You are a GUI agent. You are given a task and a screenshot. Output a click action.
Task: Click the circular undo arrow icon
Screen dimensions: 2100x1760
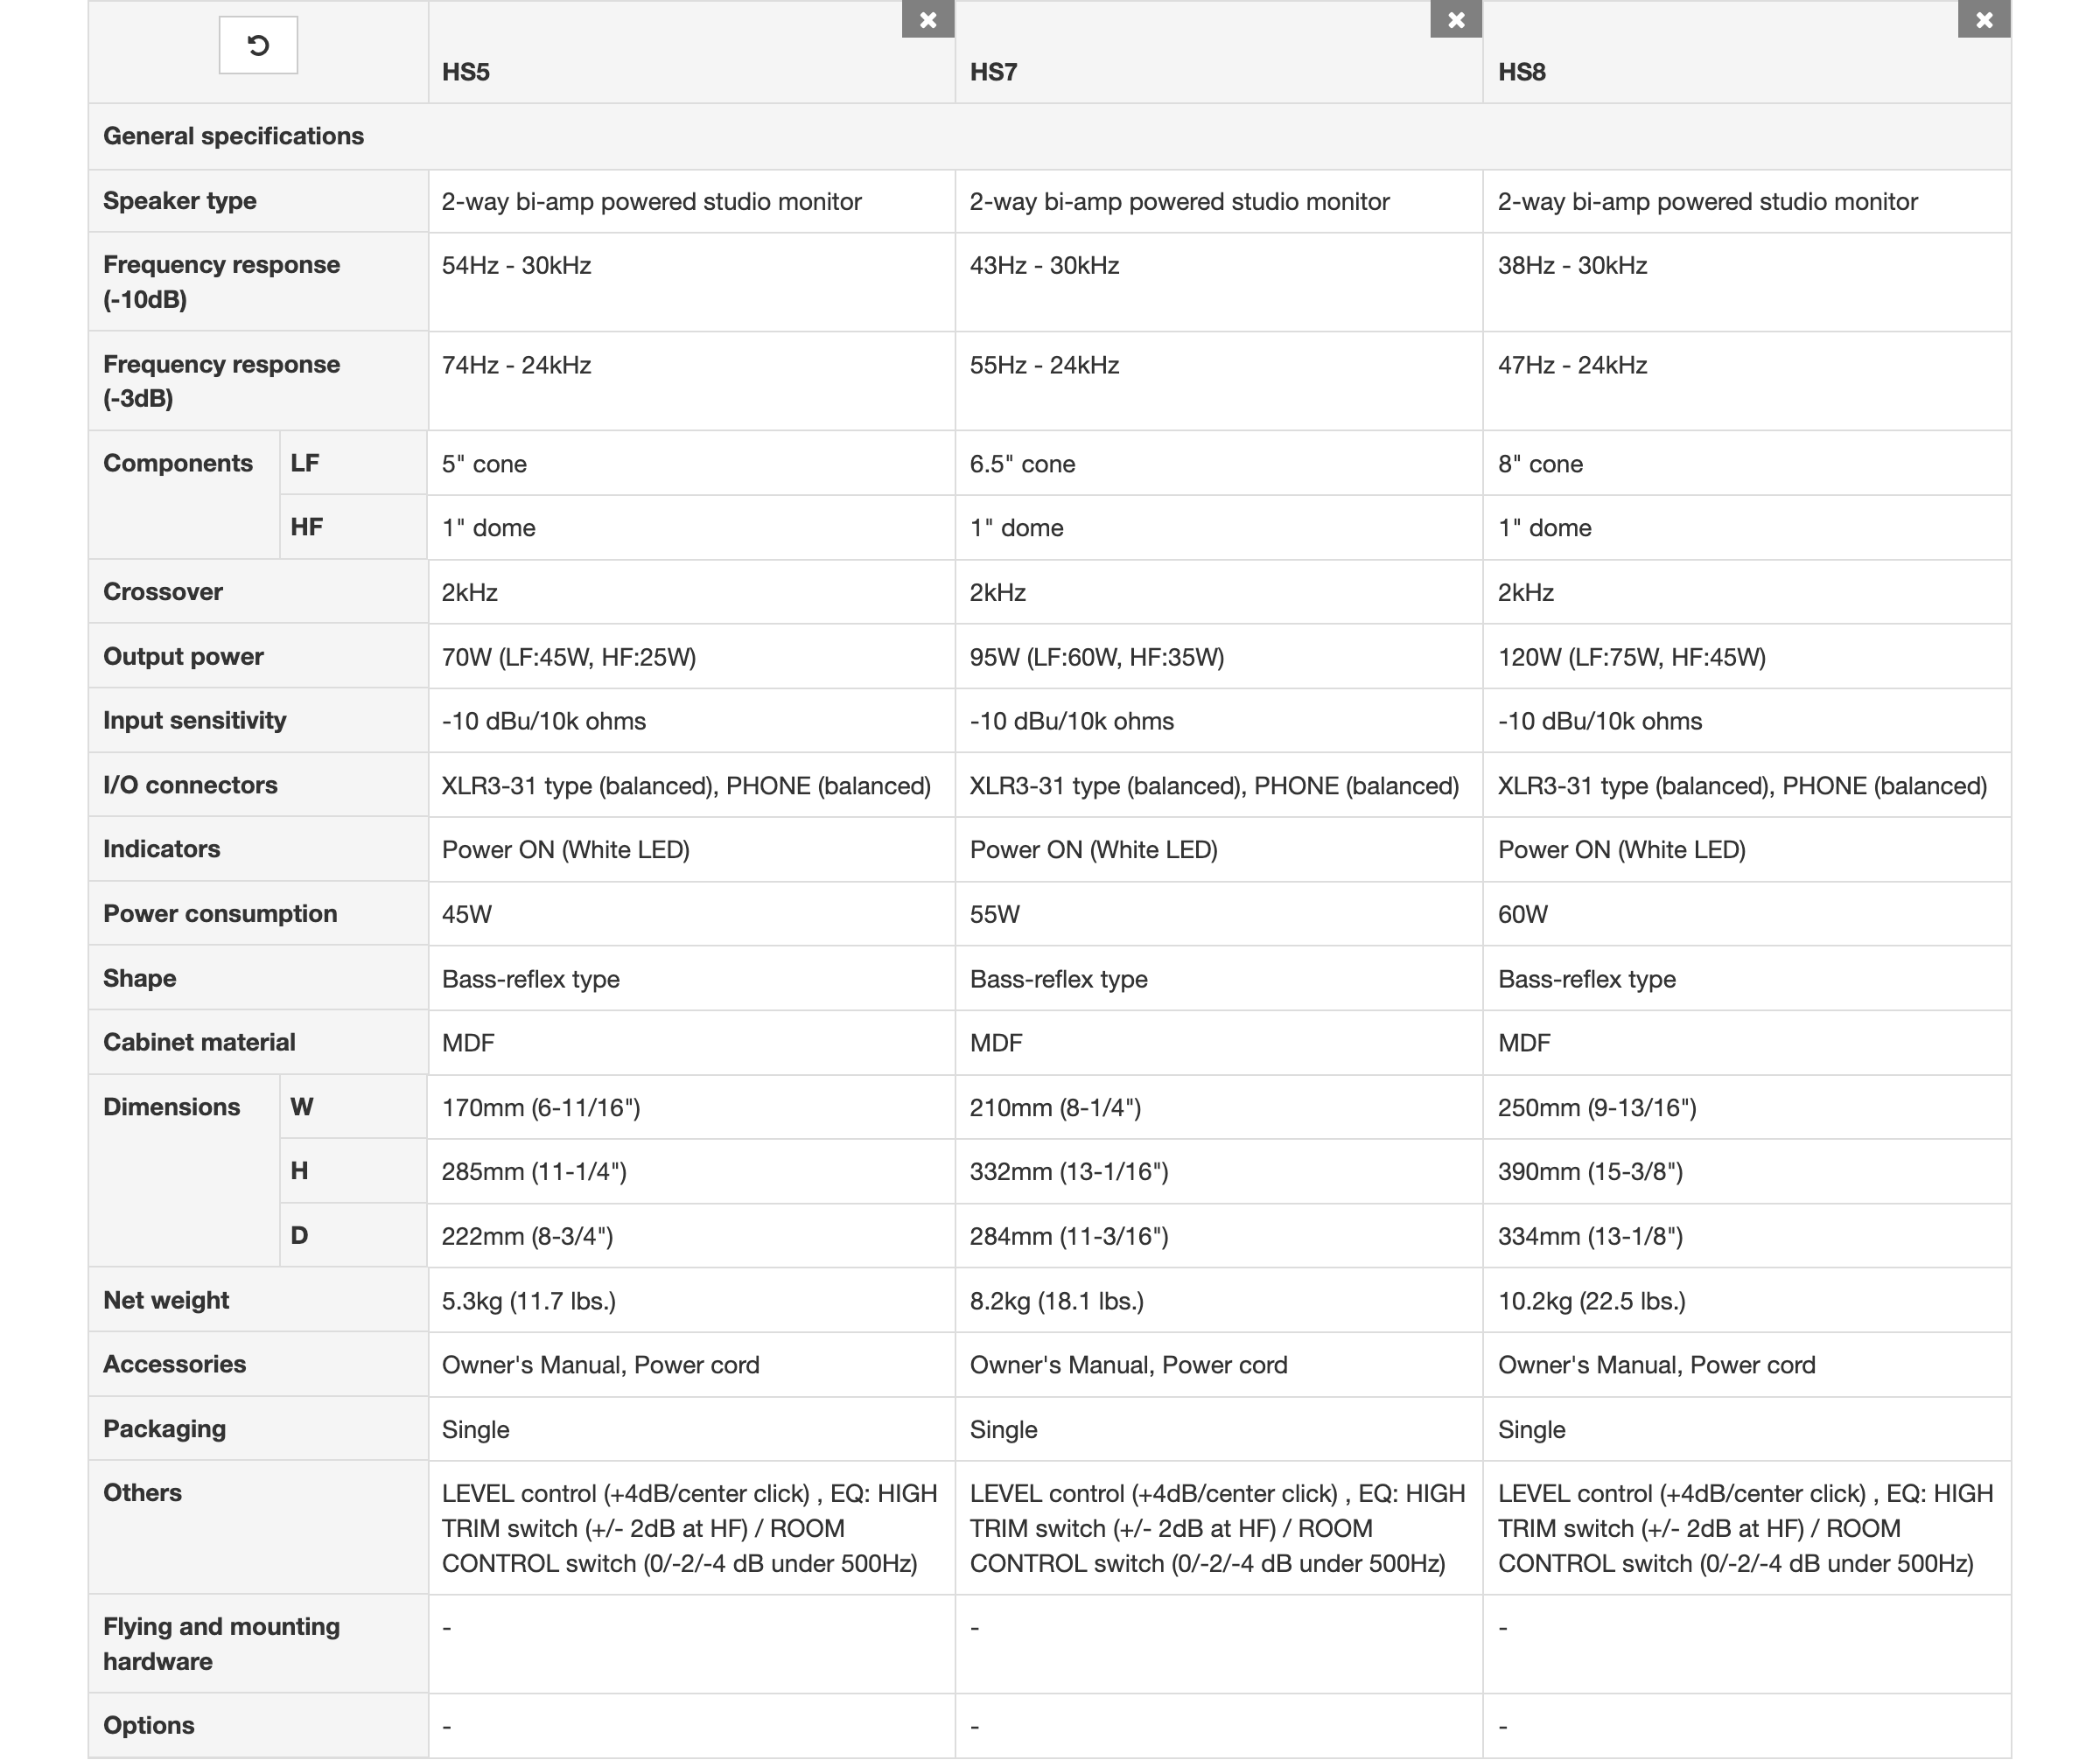(x=258, y=45)
